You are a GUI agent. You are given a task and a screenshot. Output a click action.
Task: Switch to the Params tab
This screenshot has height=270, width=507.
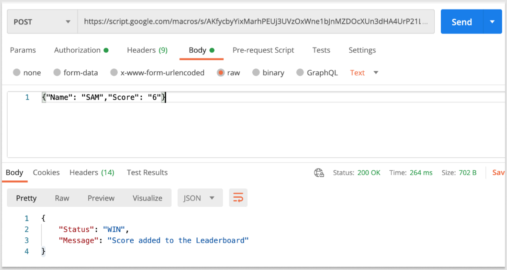(x=23, y=50)
